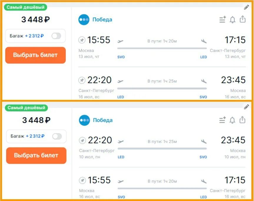Click the Победа airline name in the bottom ticket
This screenshot has width=254, height=201.
[x=103, y=120]
